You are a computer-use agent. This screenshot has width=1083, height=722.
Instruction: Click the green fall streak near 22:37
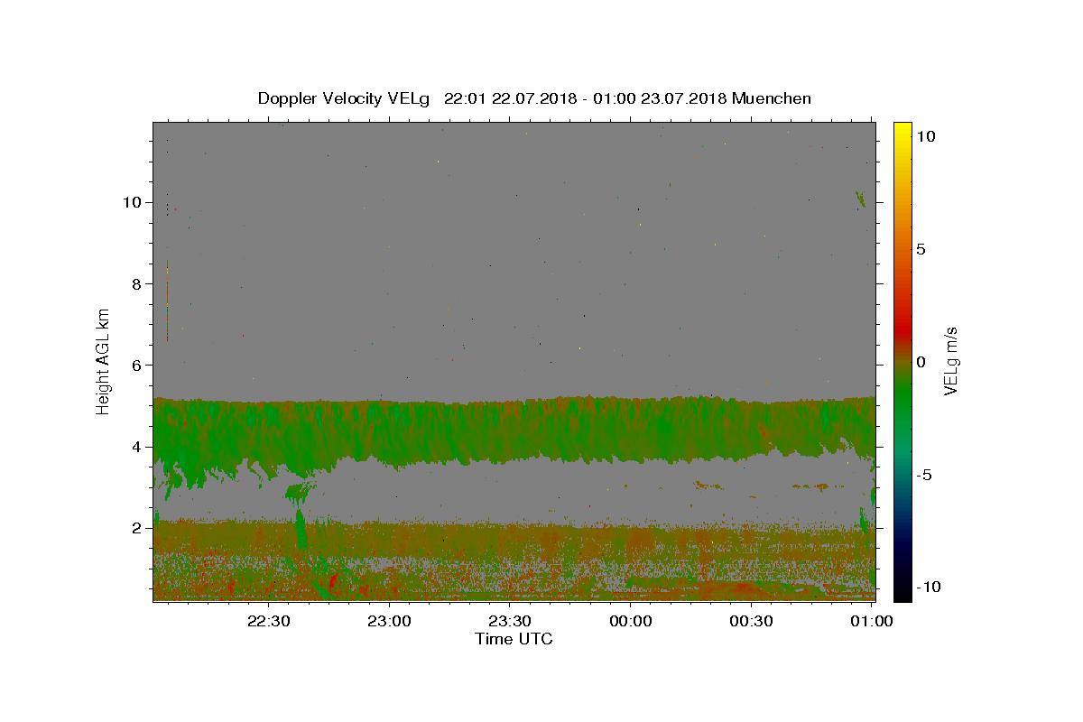(301, 528)
